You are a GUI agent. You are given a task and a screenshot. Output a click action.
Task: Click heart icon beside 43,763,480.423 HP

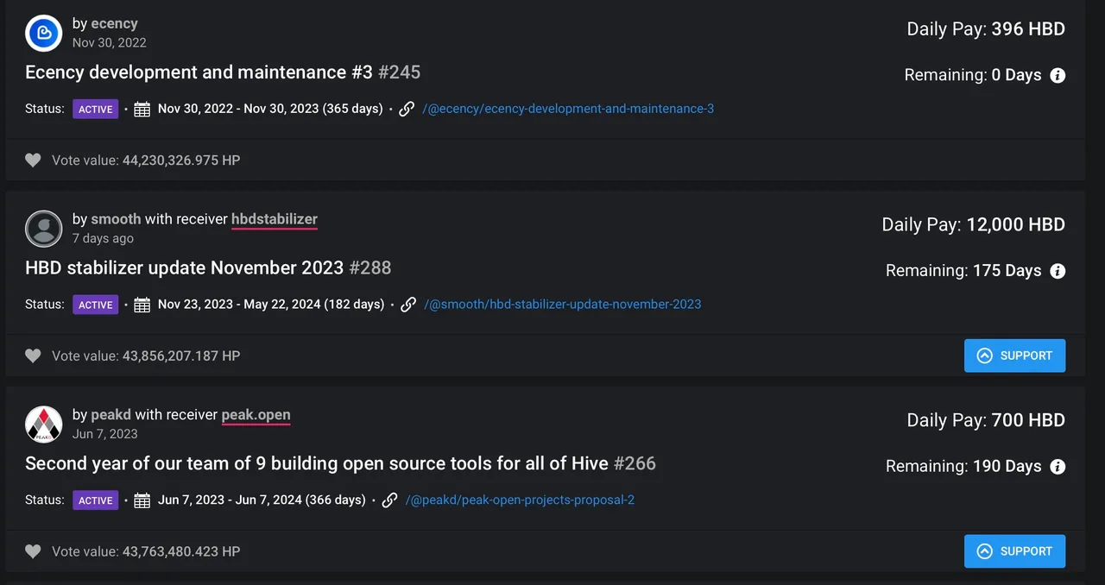pyautogui.click(x=33, y=551)
